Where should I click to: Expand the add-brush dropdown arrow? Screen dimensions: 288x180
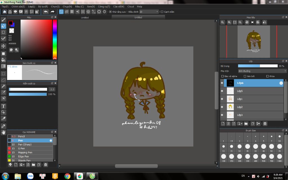click(24, 165)
